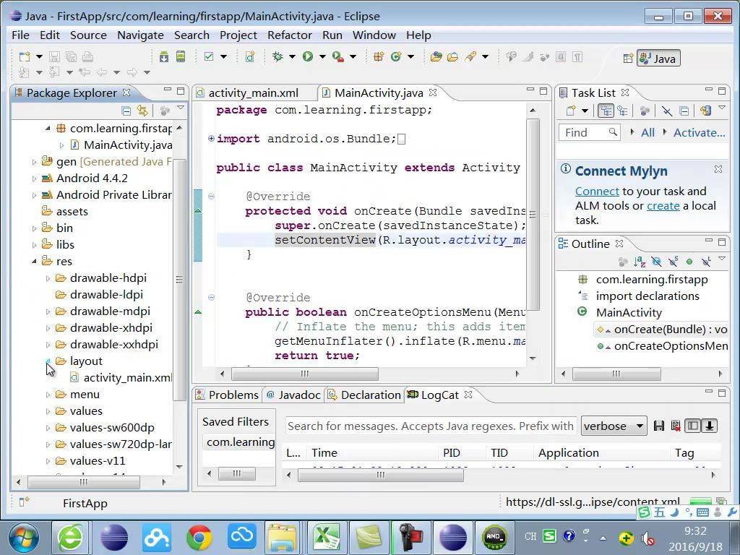The height and width of the screenshot is (555, 740).
Task: Click the New file toolbar icon
Action: pos(24,57)
